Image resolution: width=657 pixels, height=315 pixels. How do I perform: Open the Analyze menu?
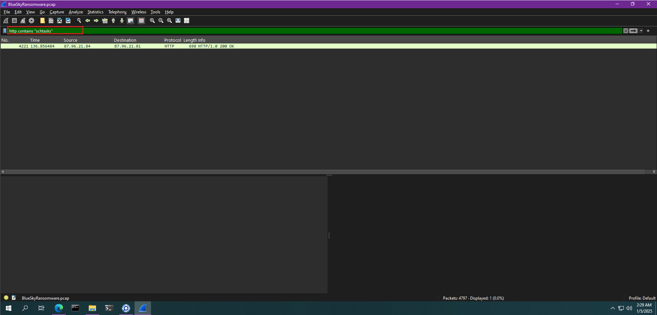(76, 12)
